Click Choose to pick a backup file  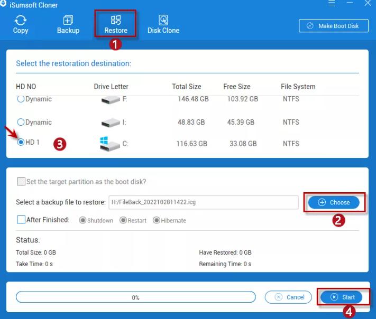(334, 202)
